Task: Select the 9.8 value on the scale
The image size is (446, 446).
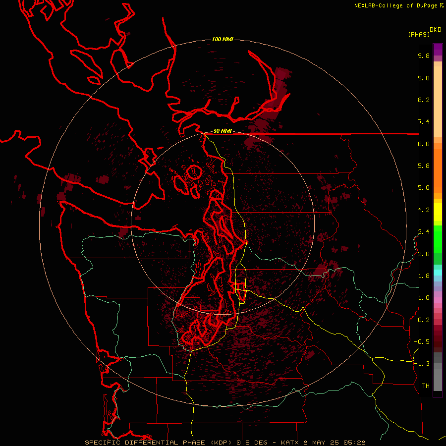Action: [424, 56]
